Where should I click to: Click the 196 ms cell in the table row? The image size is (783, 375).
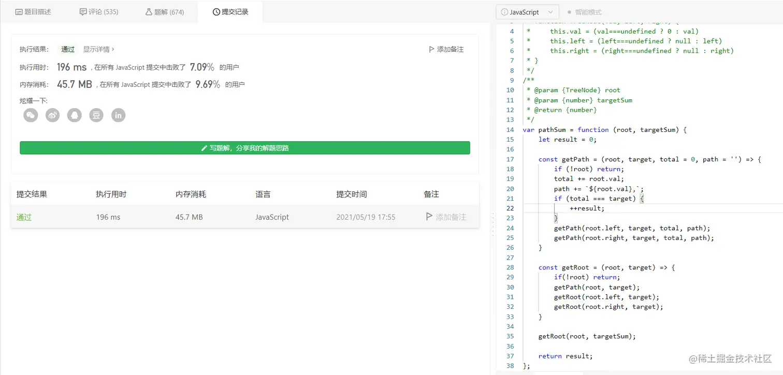[108, 217]
